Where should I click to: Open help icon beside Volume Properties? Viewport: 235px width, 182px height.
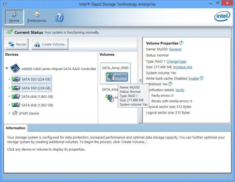(x=181, y=43)
